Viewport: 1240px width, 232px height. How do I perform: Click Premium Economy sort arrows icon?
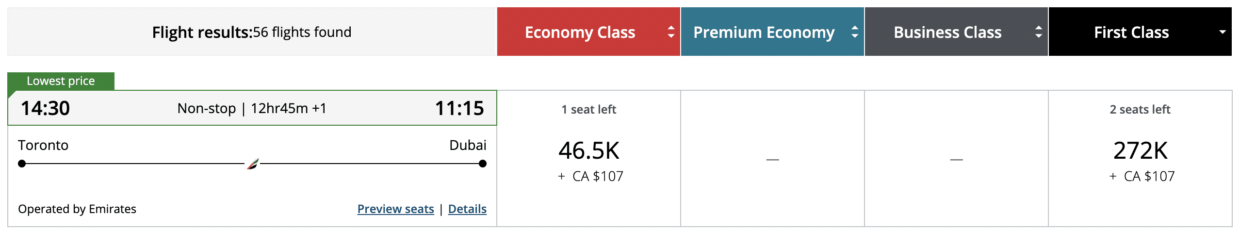tap(855, 32)
